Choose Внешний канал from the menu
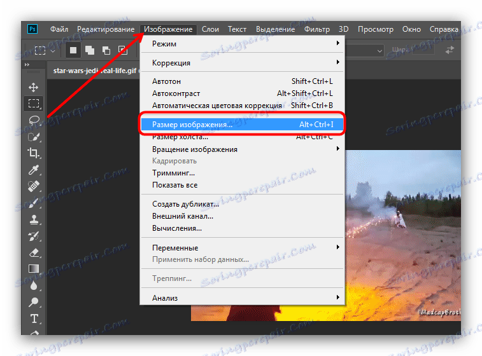The height and width of the screenshot is (356, 482). pos(242,216)
